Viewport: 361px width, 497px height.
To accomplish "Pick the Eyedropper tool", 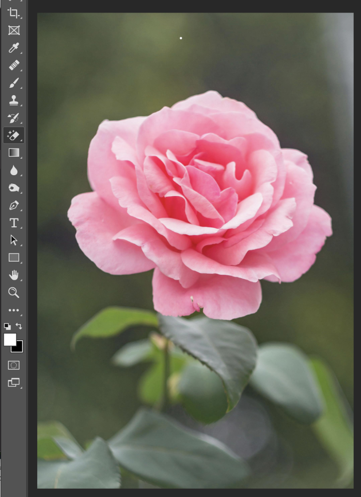I will click(x=14, y=48).
